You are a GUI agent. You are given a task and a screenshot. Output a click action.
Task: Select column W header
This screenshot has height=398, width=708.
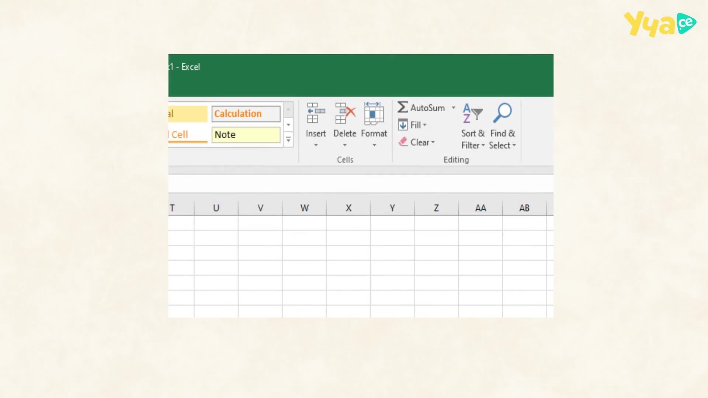click(304, 208)
